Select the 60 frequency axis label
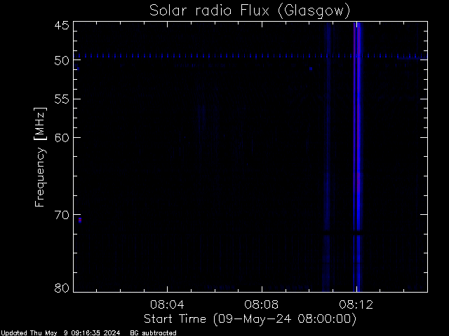The width and height of the screenshot is (449, 336). click(x=62, y=138)
